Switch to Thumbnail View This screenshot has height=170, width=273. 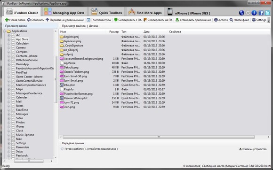99,20
